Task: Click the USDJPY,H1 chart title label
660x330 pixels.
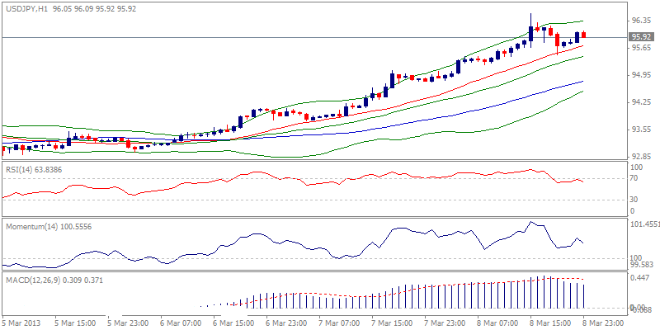Action: pyautogui.click(x=25, y=7)
